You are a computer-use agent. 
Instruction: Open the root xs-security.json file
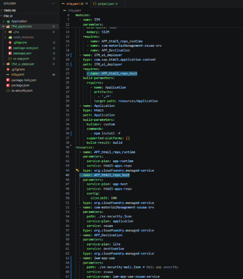click(x=22, y=91)
